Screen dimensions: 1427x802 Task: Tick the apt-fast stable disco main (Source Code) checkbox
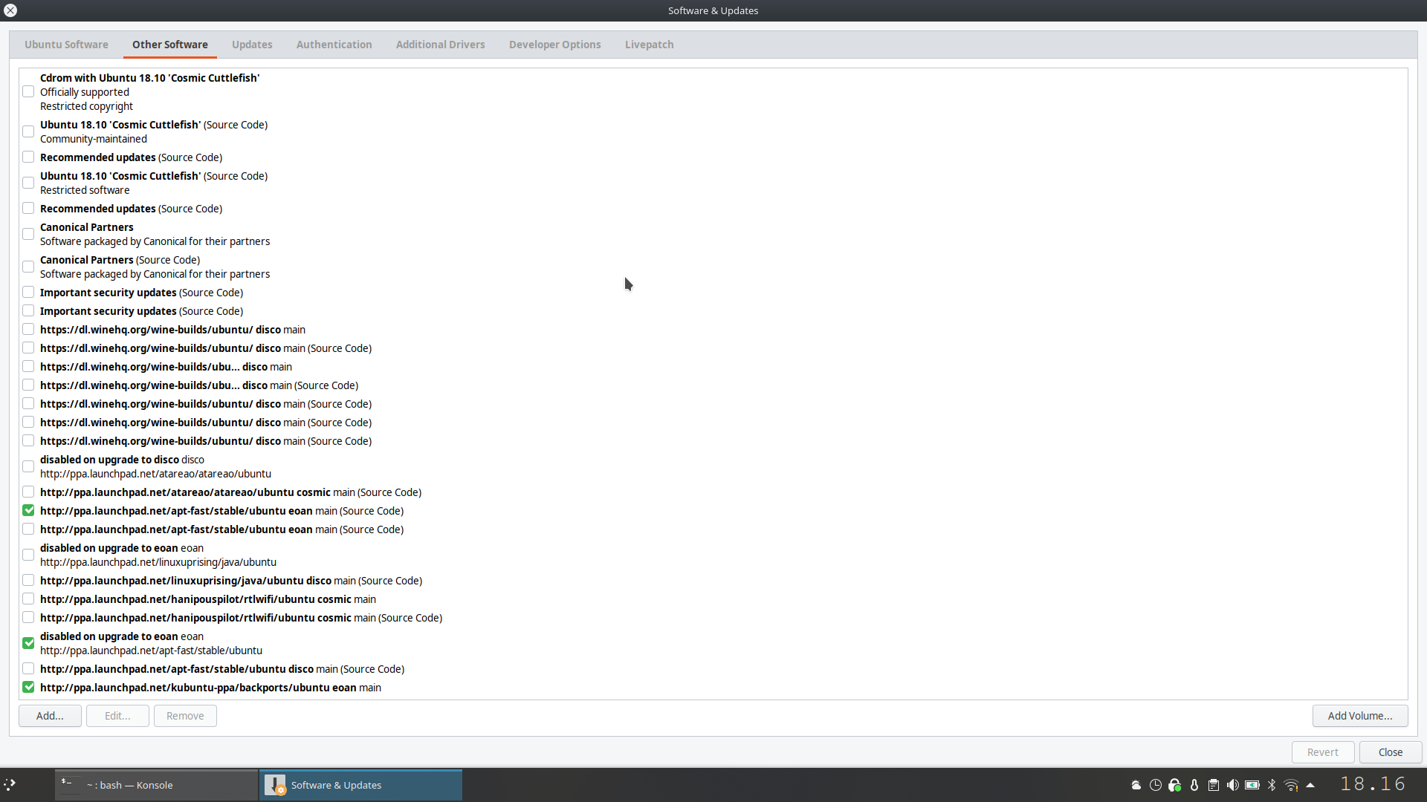coord(28,668)
